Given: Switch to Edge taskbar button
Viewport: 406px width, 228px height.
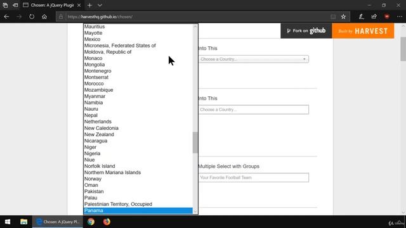Looking at the screenshot, I should (58, 222).
